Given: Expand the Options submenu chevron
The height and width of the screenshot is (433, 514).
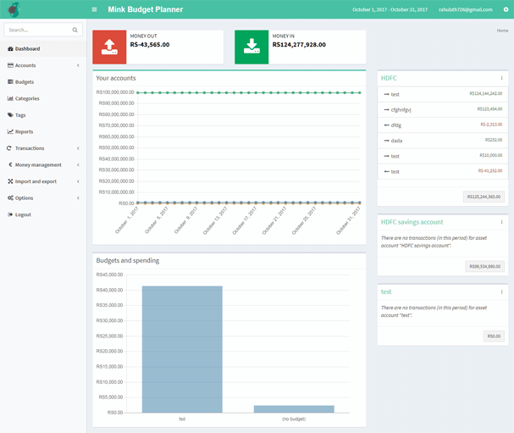Looking at the screenshot, I should click(78, 197).
